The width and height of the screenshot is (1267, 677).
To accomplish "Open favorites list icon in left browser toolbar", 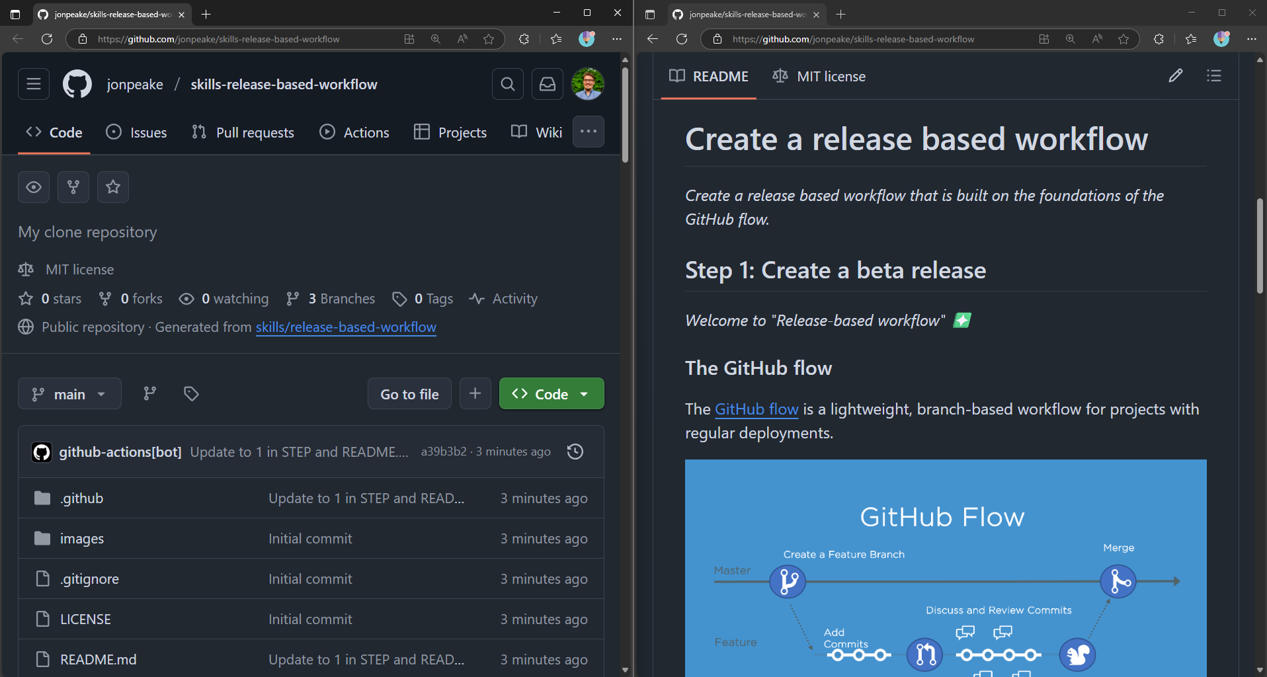I will (x=556, y=39).
